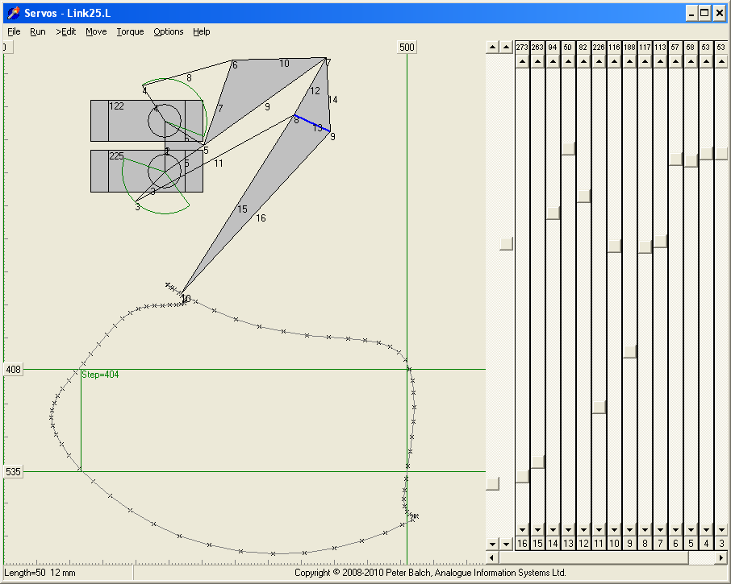
Task: Click the up arrow above servo 16 slider
Action: 521,60
